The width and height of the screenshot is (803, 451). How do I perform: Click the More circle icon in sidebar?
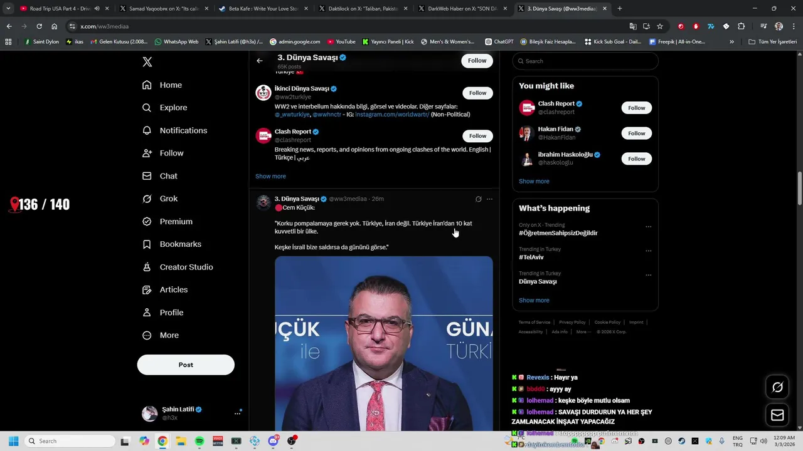click(147, 335)
